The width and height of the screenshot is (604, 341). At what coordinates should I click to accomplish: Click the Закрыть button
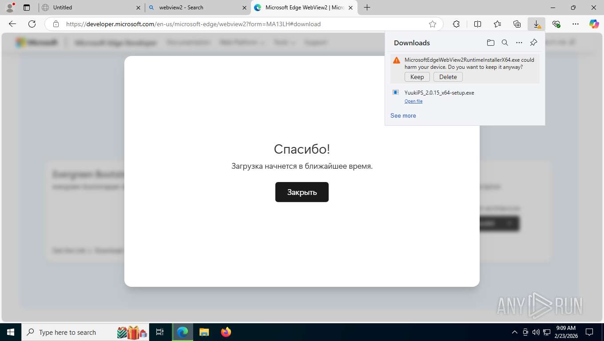(302, 192)
